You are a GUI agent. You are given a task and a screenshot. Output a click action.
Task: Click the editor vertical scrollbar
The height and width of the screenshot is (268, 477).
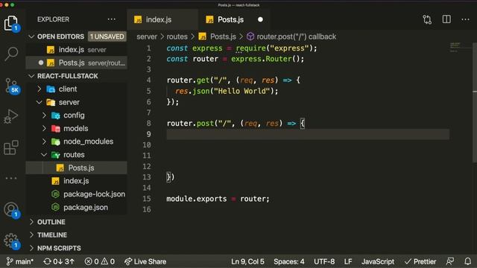pos(475,103)
